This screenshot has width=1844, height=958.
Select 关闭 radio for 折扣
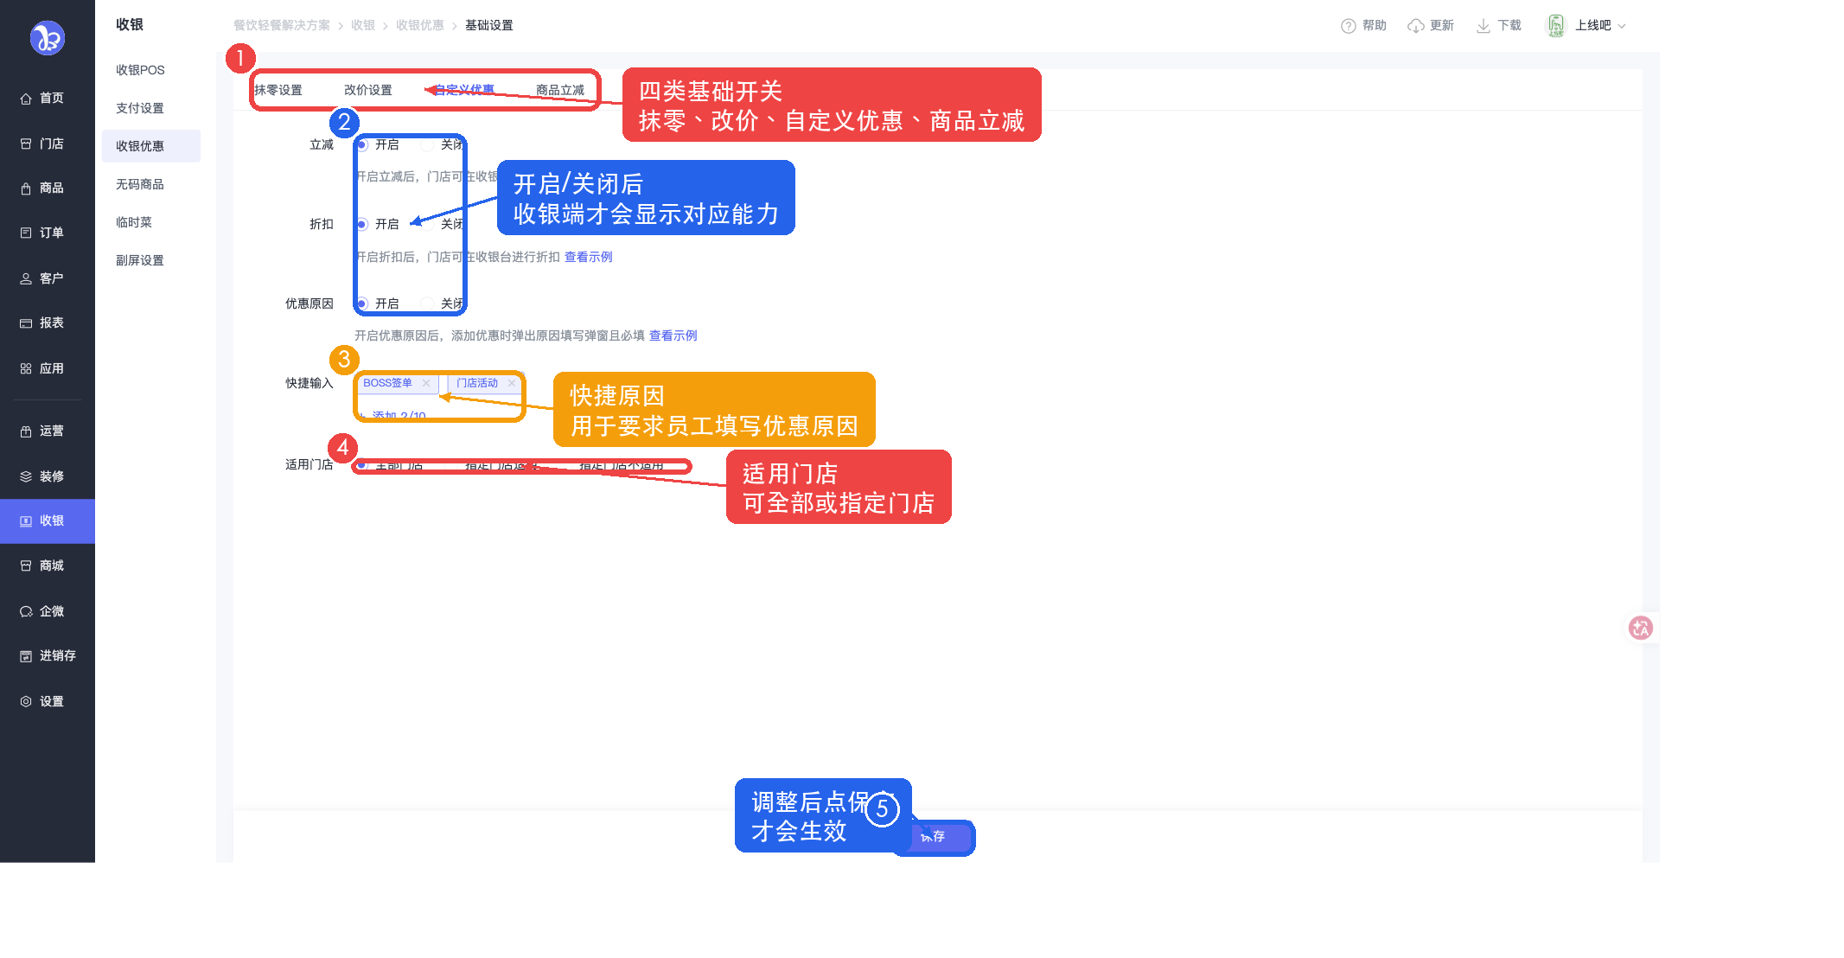tap(427, 225)
